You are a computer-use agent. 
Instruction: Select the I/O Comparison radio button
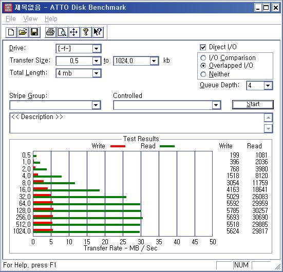coord(203,57)
